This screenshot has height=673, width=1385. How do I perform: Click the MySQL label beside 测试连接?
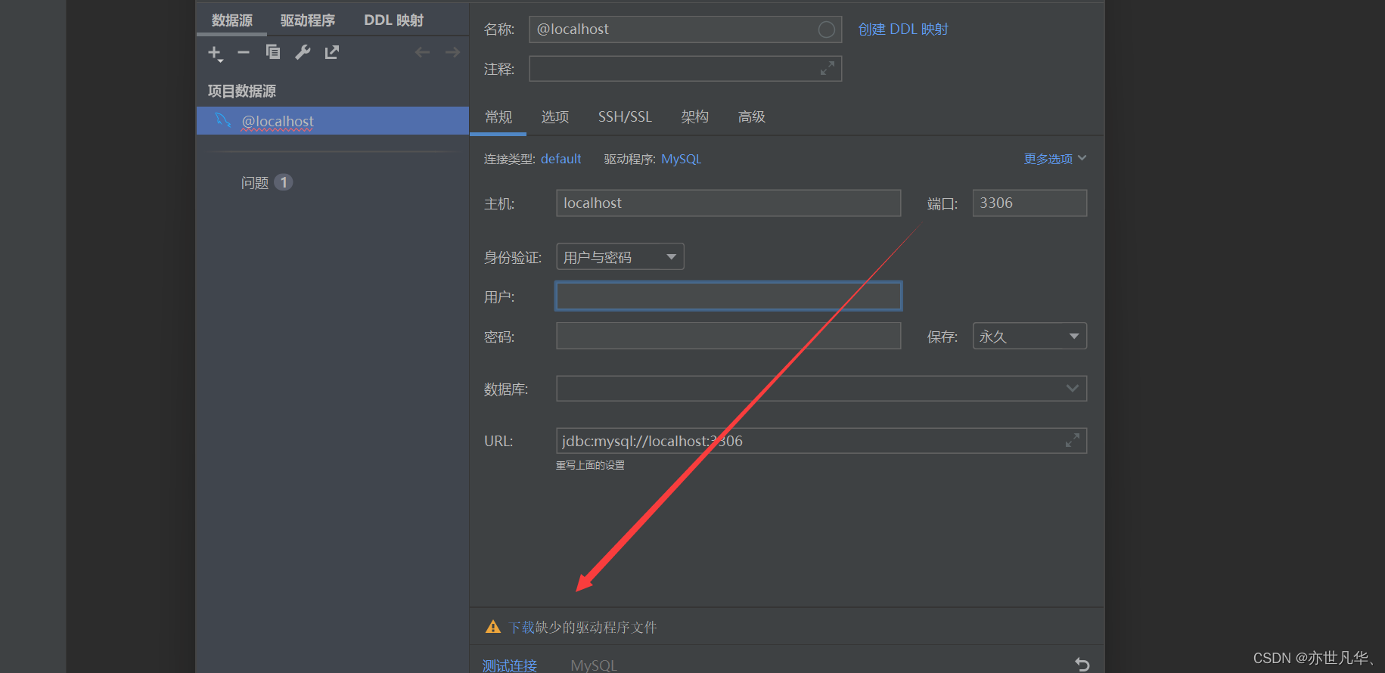point(594,665)
